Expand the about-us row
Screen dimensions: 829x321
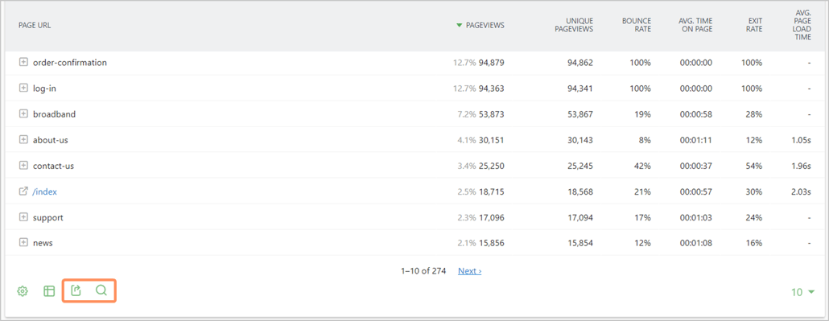23,140
